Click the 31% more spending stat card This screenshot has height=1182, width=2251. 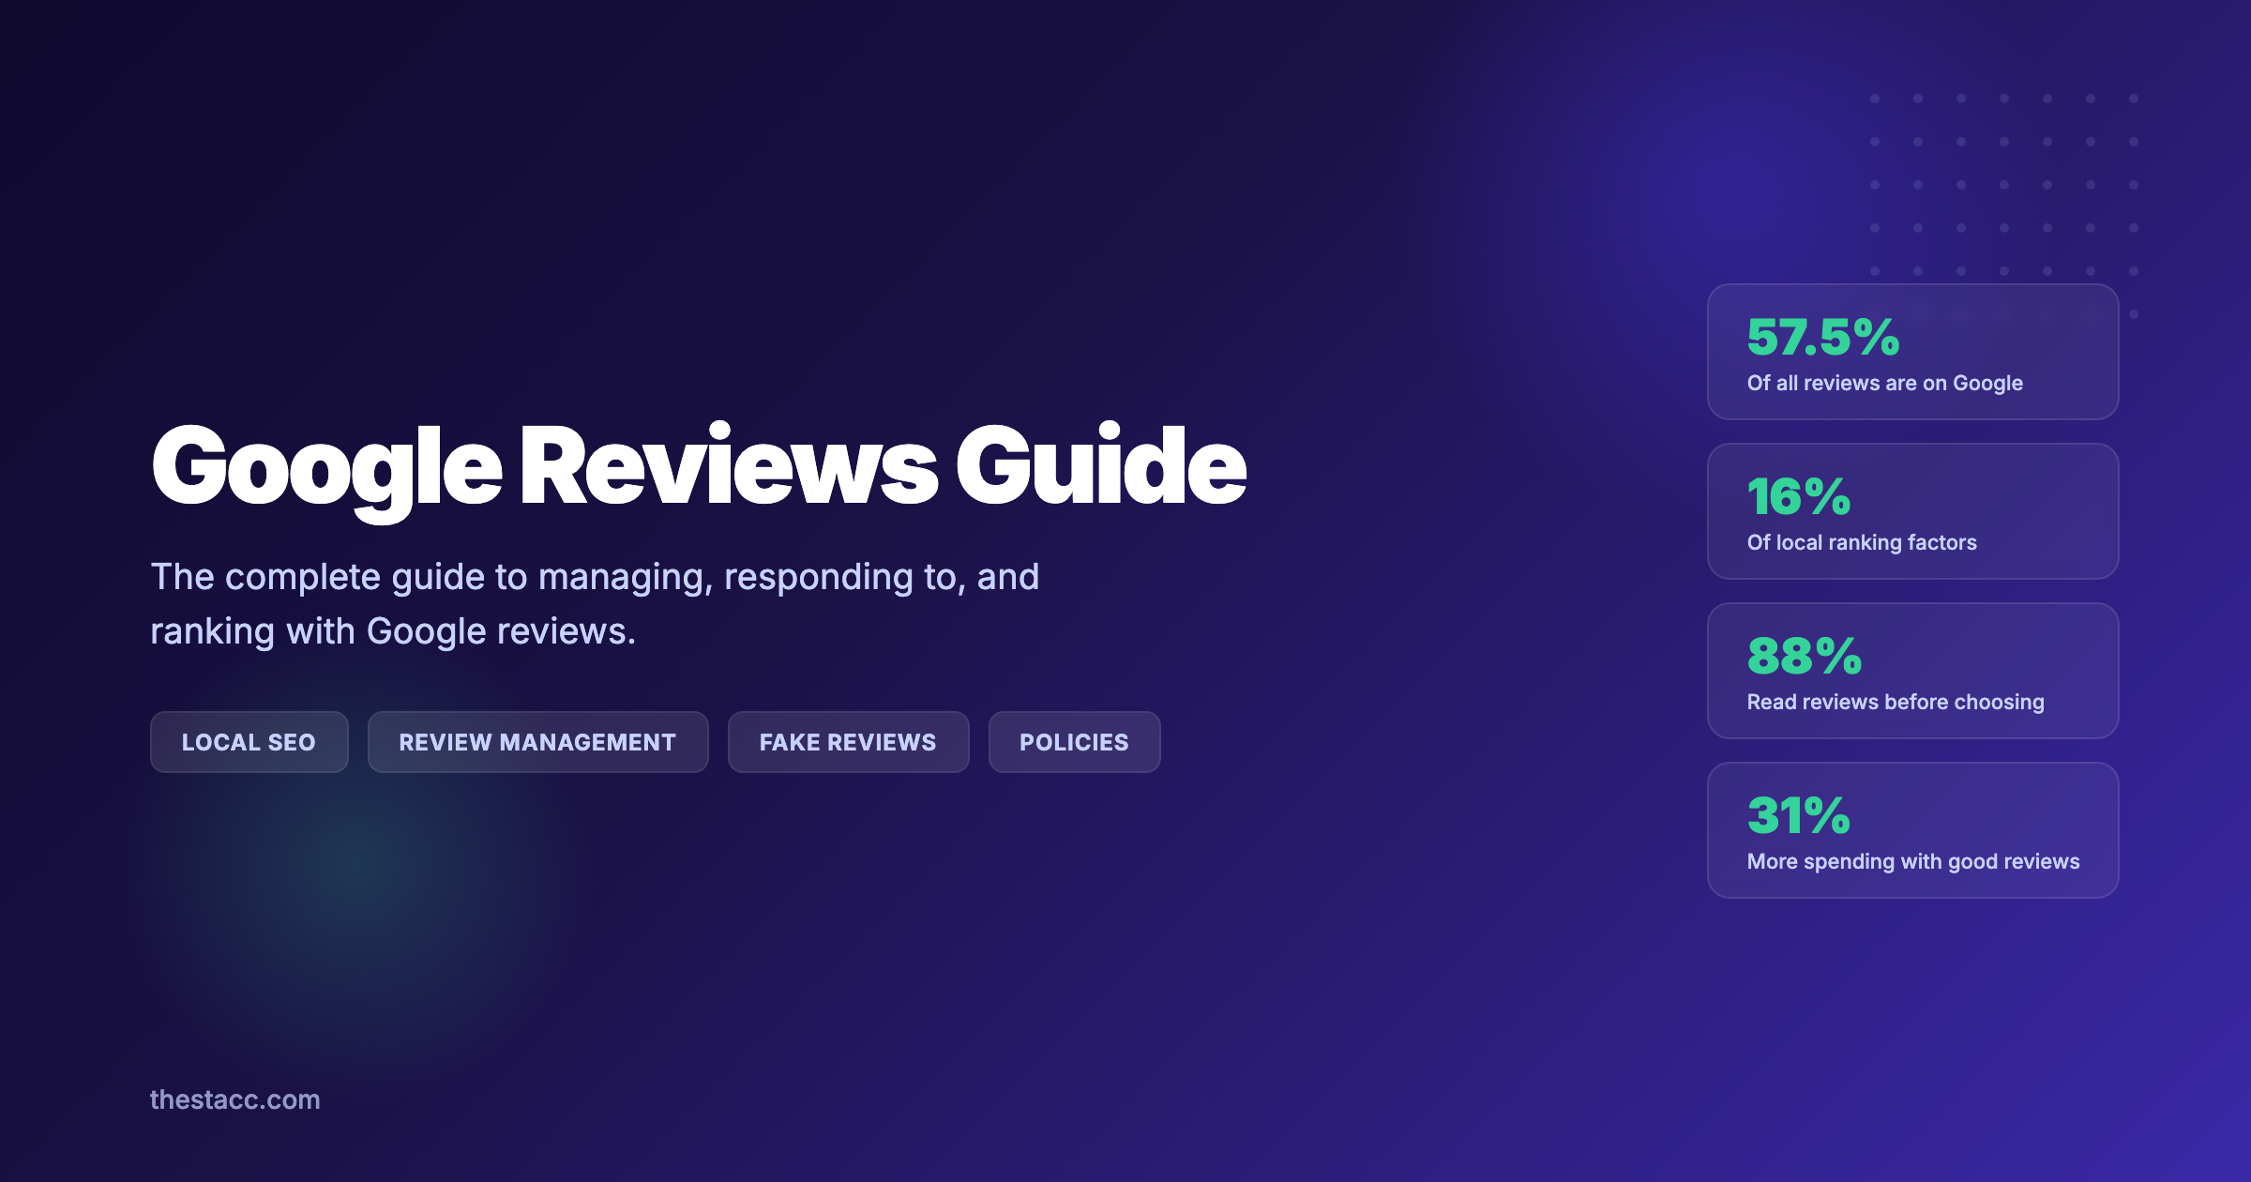1911,830
